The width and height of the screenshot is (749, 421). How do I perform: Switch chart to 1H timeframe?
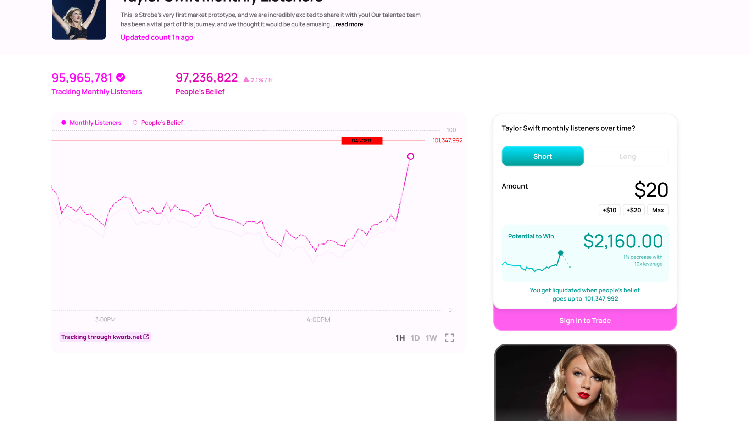pyautogui.click(x=400, y=338)
